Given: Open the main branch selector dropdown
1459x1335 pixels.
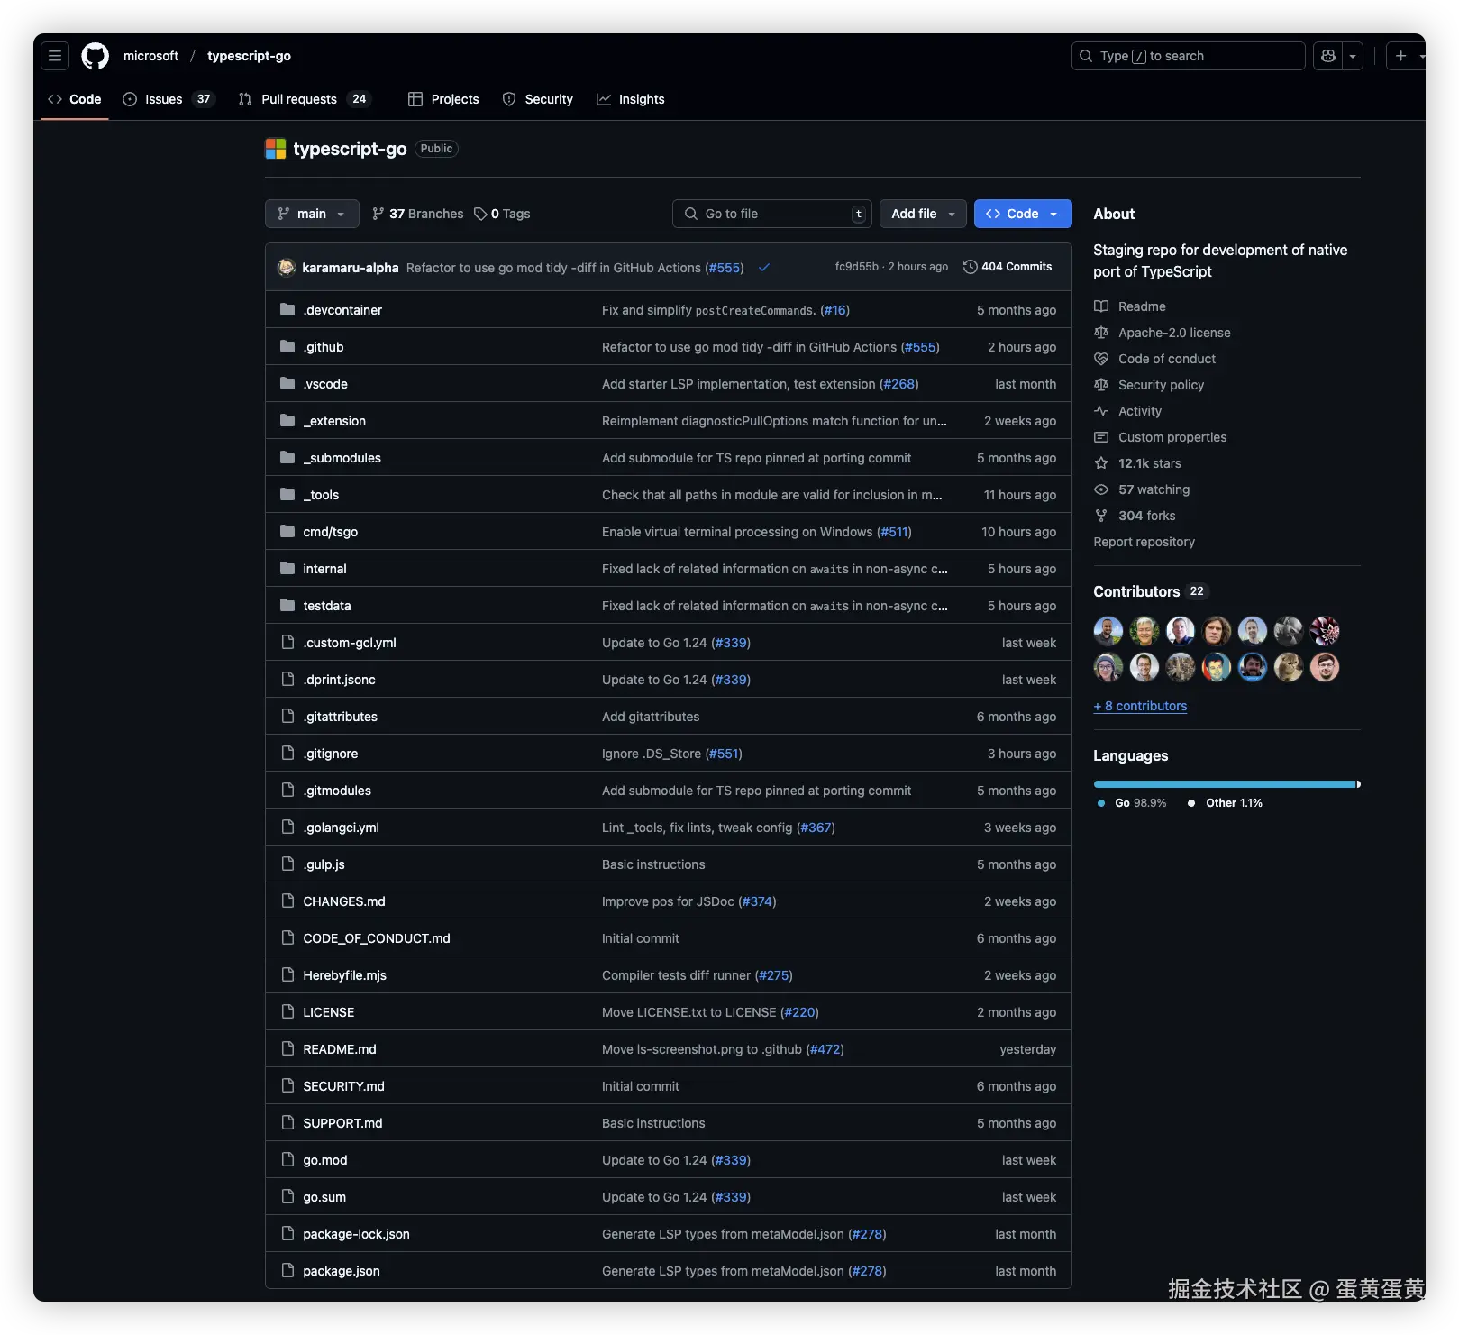Looking at the screenshot, I should click(x=312, y=214).
